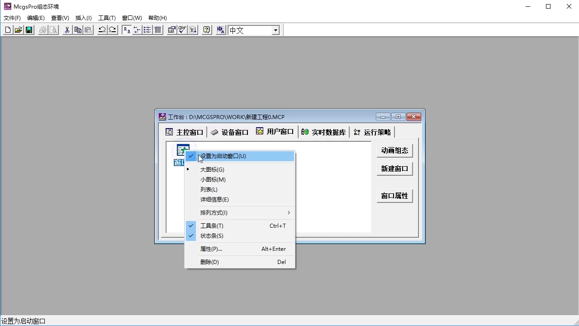579x326 pixels.
Task: Select 详细信息(E) view option
Action: 240,200
